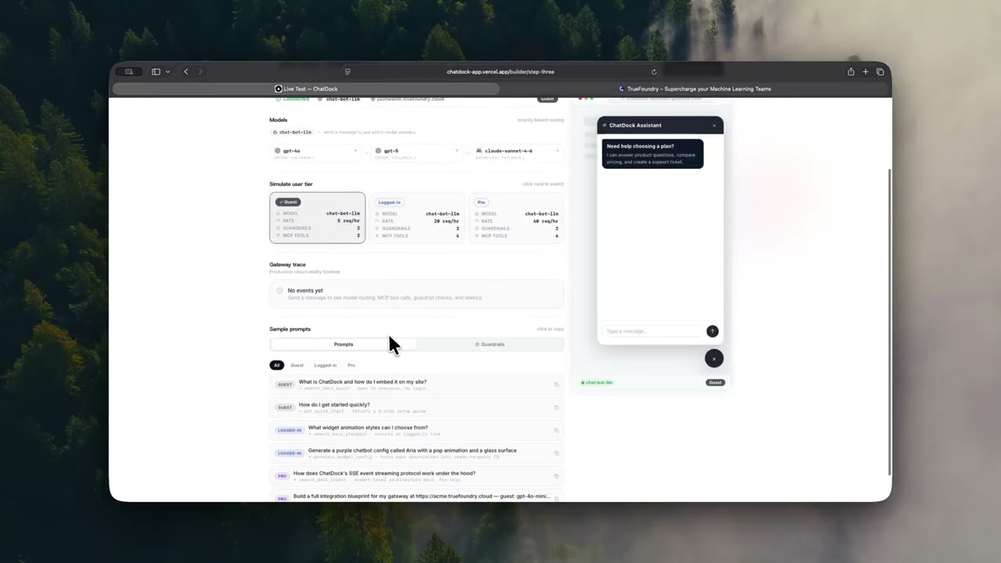Select 'Generate a purple chatbot config called Aria' prompt
This screenshot has width=1001, height=563.
(x=417, y=453)
